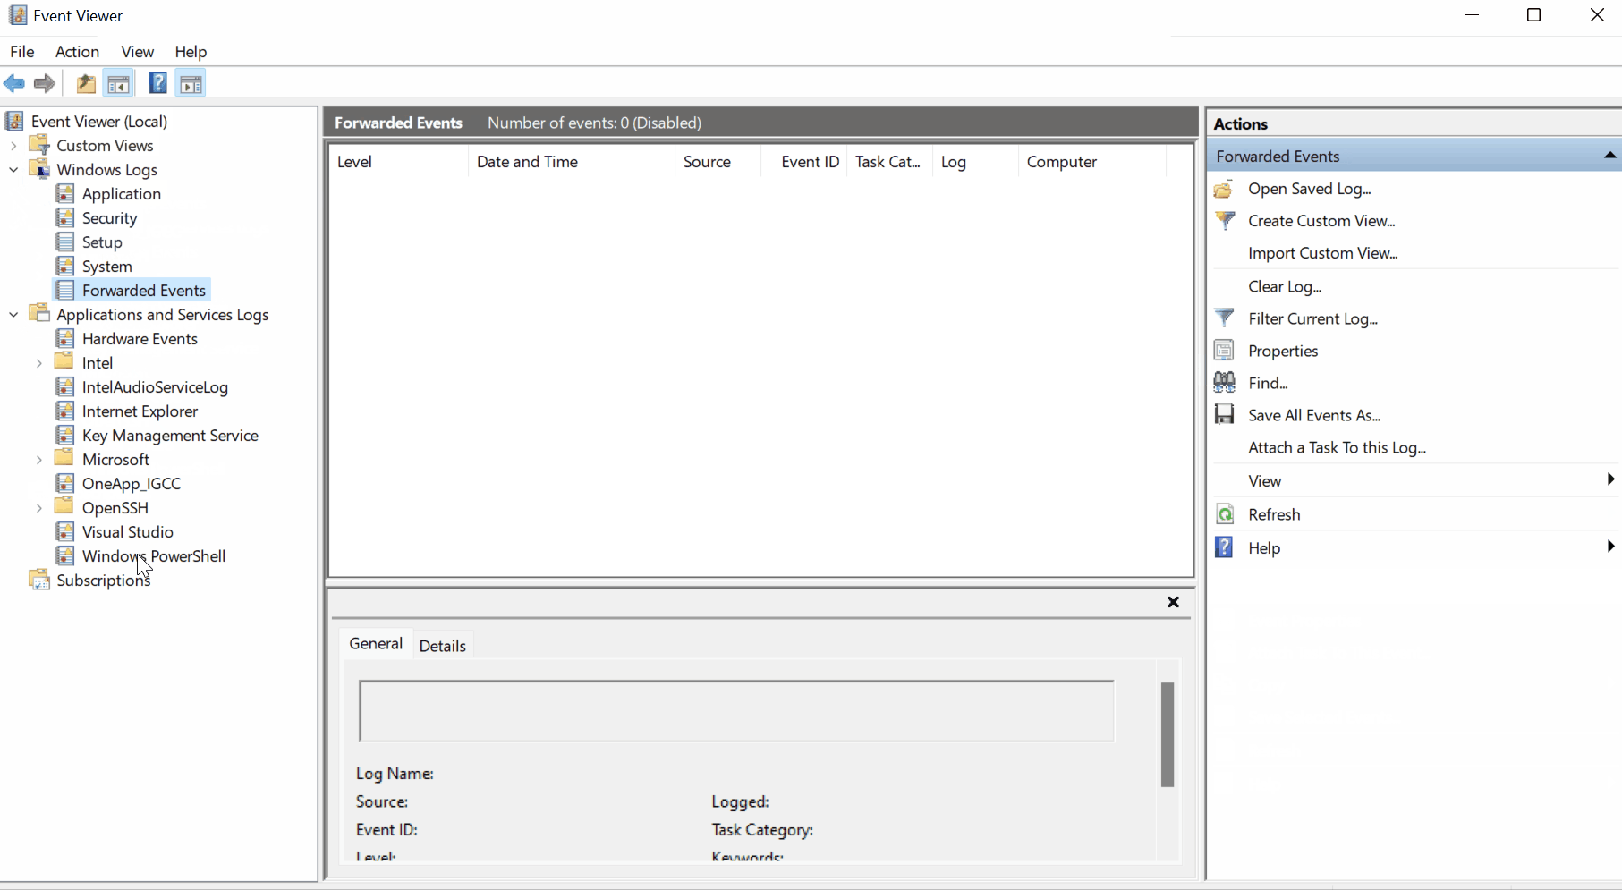Click the Up One Level folder icon
This screenshot has height=890, width=1622.
86,84
